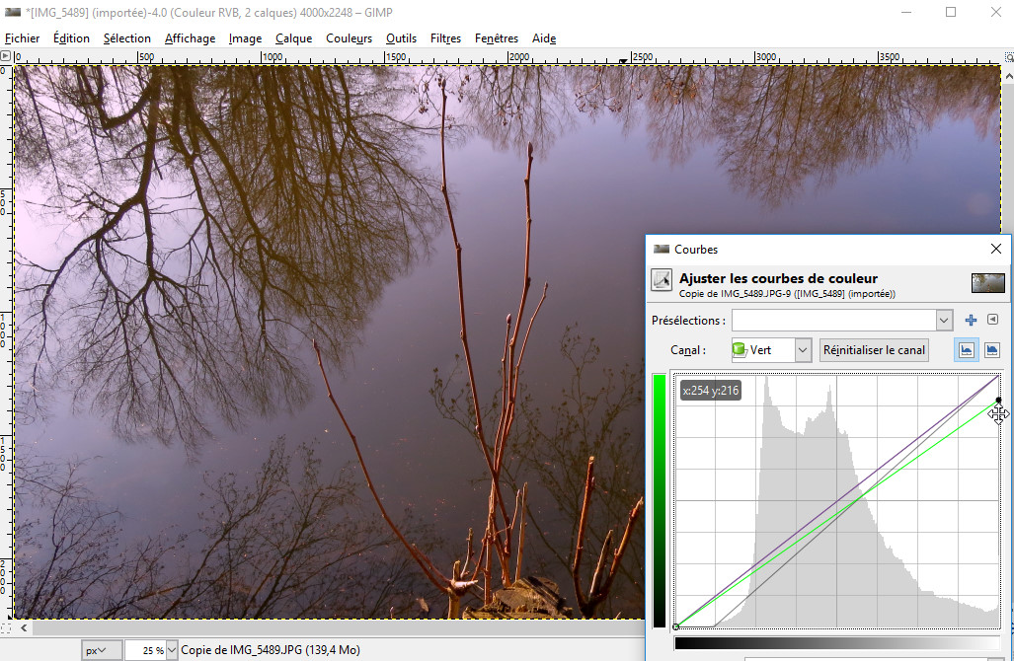The height and width of the screenshot is (661, 1014).
Task: Expand the 25 % zoom level dropdown
Action: tap(172, 650)
